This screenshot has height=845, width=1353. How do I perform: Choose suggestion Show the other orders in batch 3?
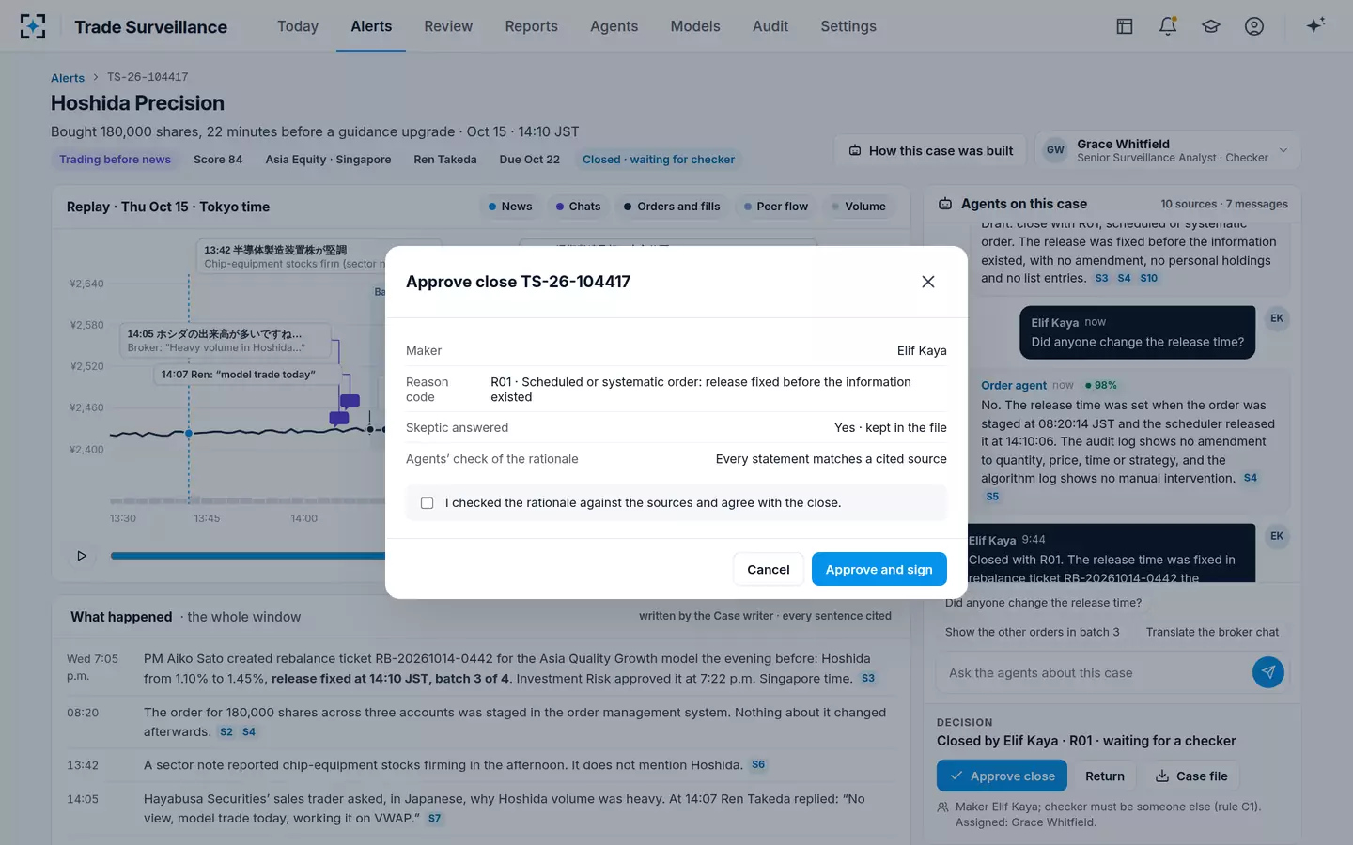tap(1032, 632)
